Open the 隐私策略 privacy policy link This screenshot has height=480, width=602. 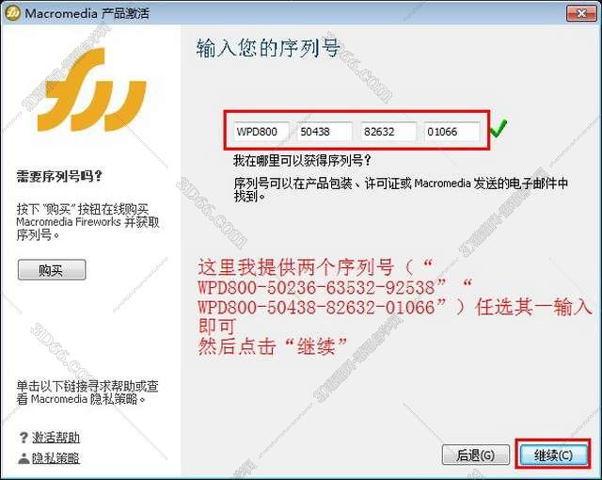pos(55,457)
